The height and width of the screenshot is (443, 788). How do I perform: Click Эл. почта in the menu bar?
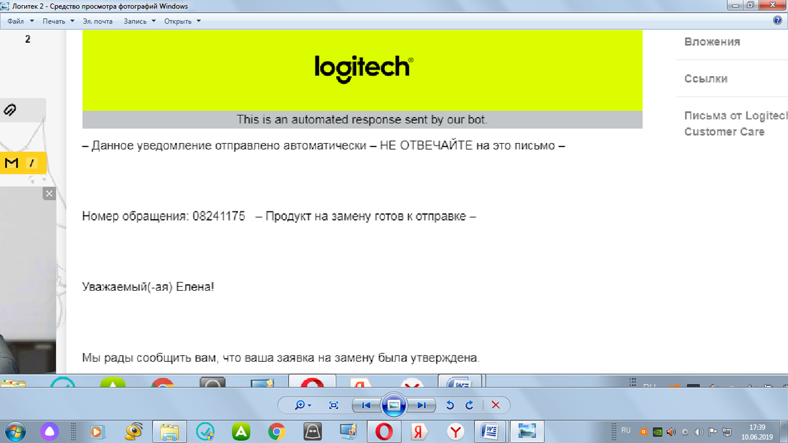point(98,21)
